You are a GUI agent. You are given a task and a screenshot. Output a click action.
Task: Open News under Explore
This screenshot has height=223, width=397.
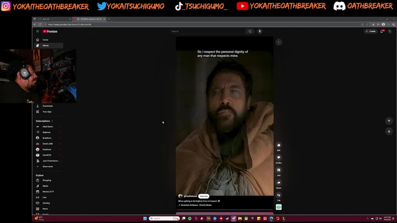coord(48,209)
